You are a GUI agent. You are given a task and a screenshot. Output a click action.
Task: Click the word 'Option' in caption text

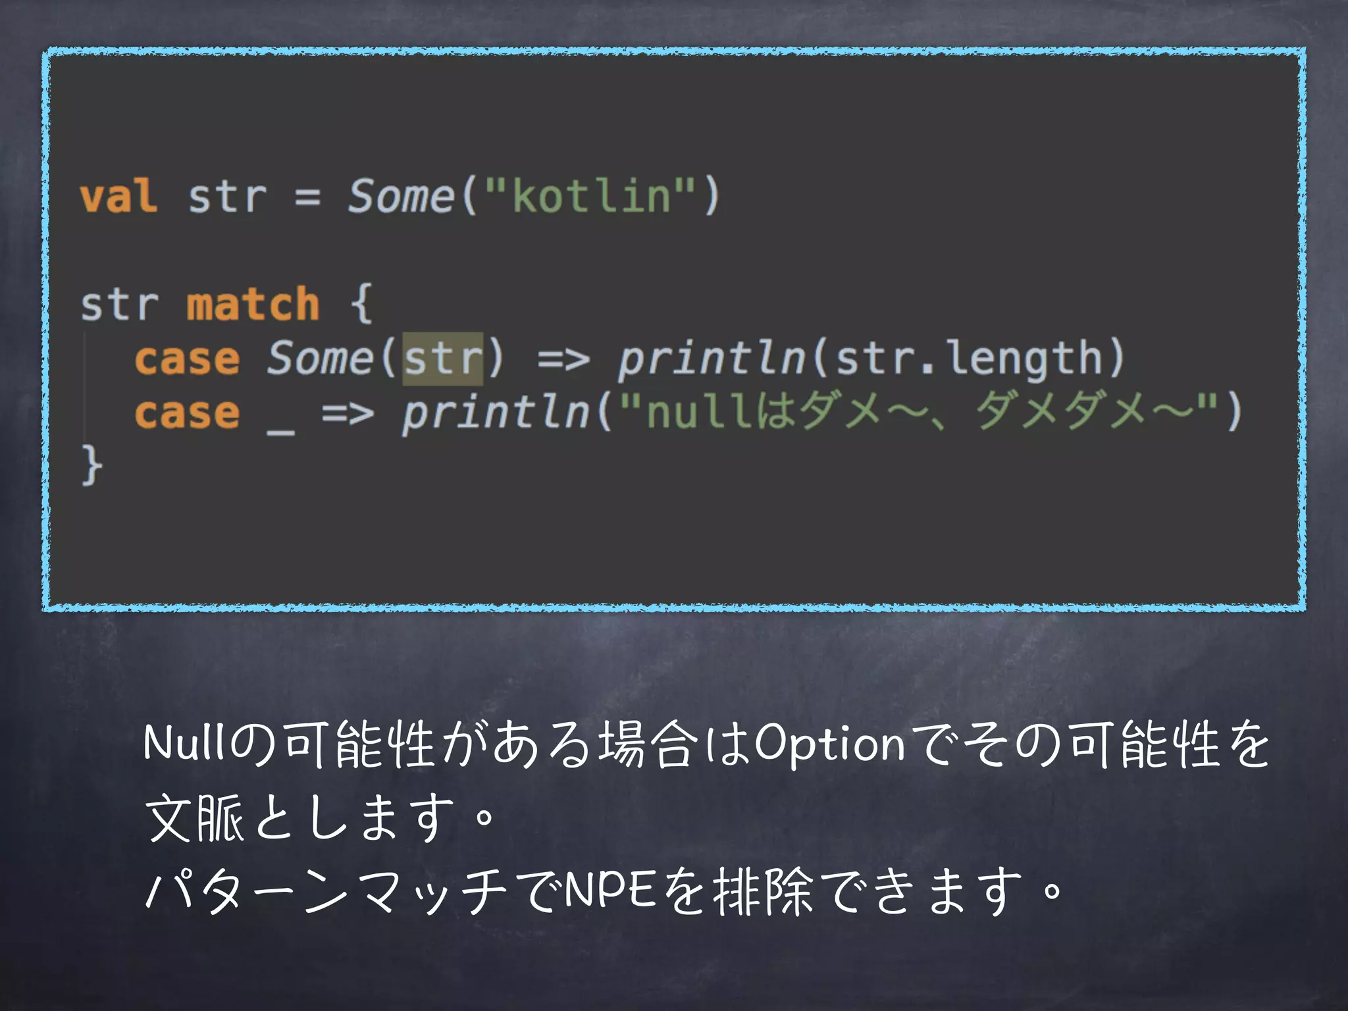[x=831, y=745]
